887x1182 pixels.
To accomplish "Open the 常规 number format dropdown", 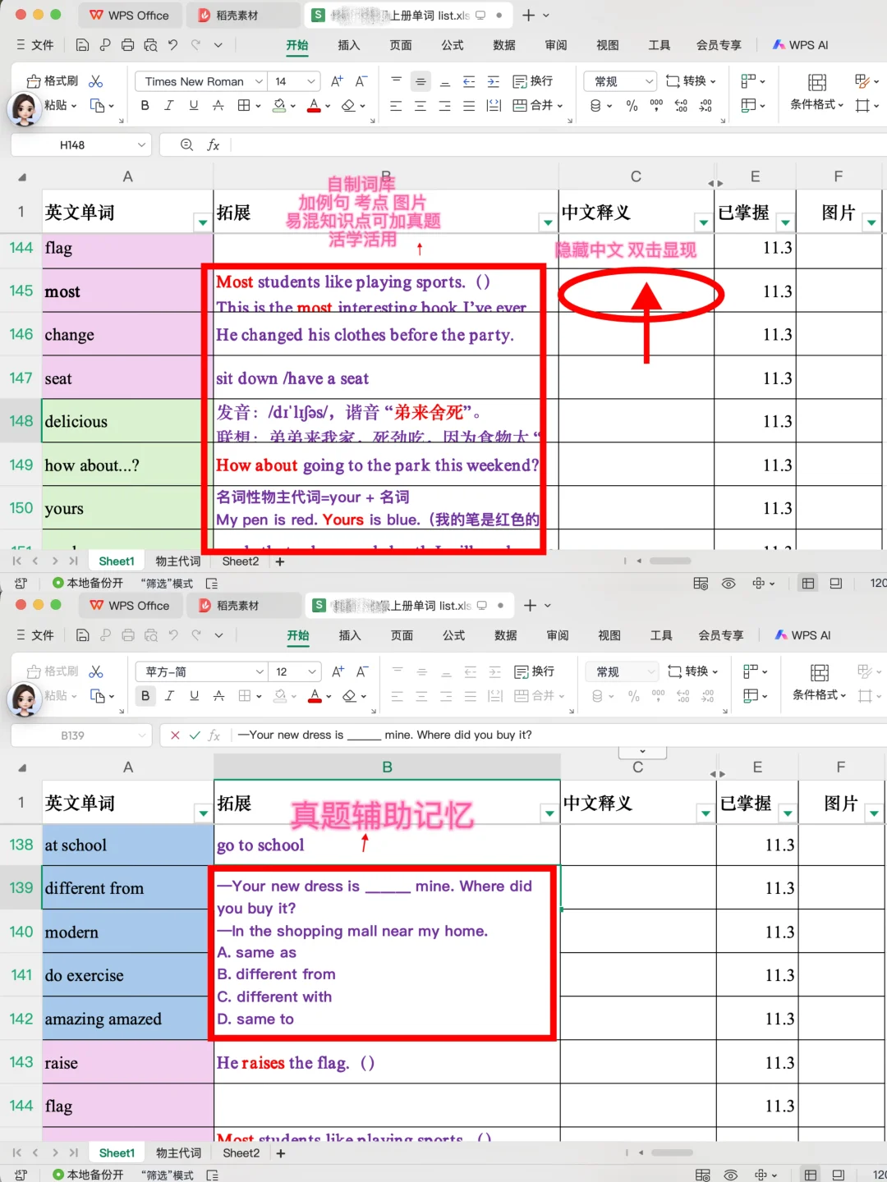I will click(618, 80).
